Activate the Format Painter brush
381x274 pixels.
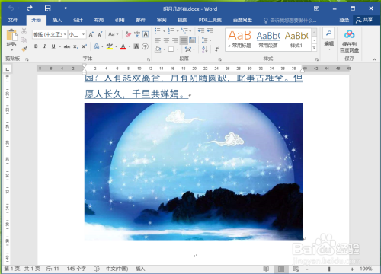pyautogui.click(x=24, y=49)
